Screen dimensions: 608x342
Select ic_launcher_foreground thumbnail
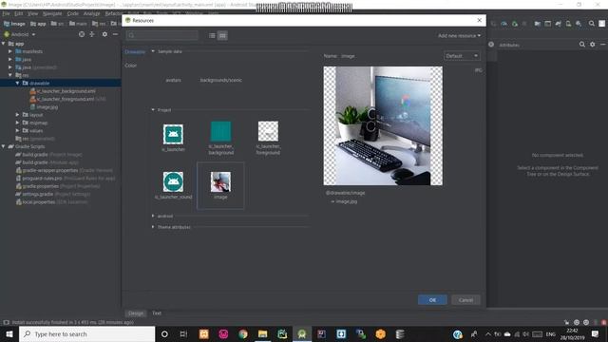click(268, 131)
